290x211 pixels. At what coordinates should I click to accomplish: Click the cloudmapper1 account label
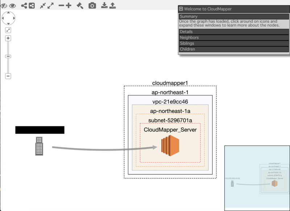(x=170, y=83)
